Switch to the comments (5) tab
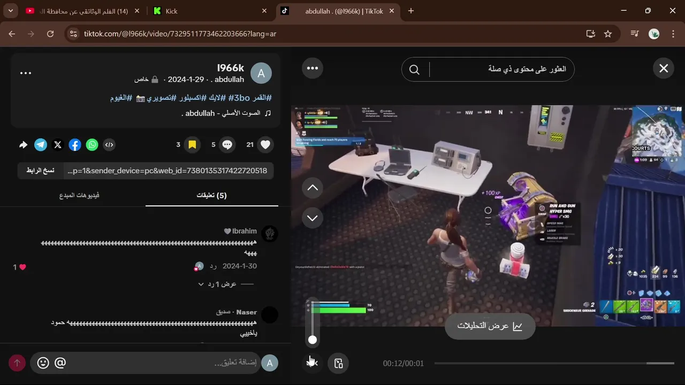This screenshot has height=385, width=685. click(212, 195)
